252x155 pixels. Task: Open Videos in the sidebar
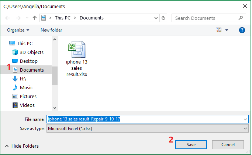(x=27, y=105)
